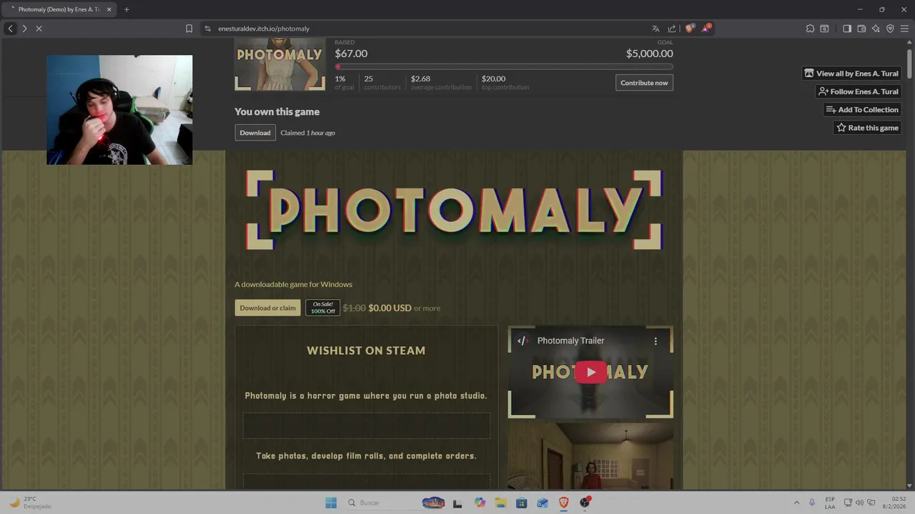
Task: Click the Download button under You own this game
Action: point(255,133)
